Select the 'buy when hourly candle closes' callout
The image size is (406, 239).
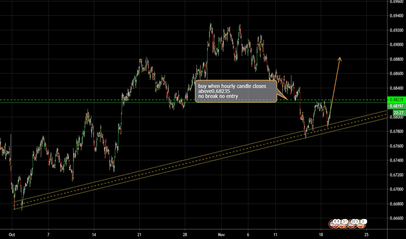236,91
